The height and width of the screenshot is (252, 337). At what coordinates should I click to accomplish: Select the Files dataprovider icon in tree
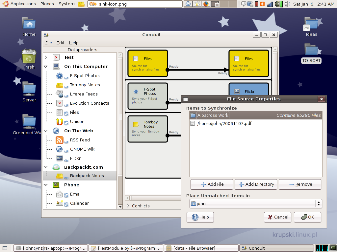(60, 112)
